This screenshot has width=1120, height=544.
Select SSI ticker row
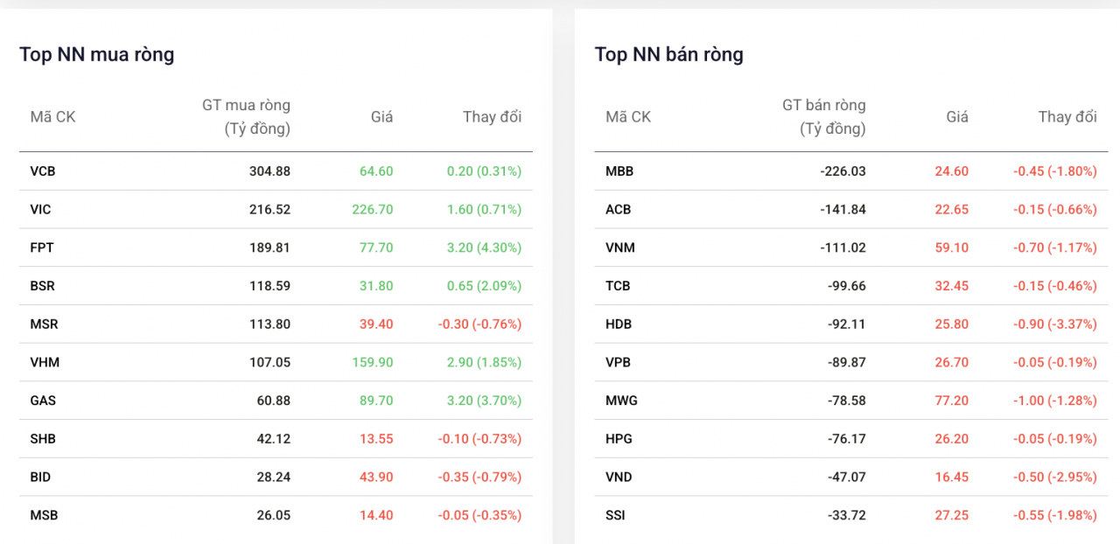pos(851,515)
